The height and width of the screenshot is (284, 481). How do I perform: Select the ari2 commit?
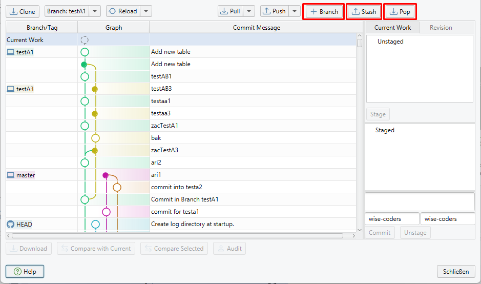point(156,163)
